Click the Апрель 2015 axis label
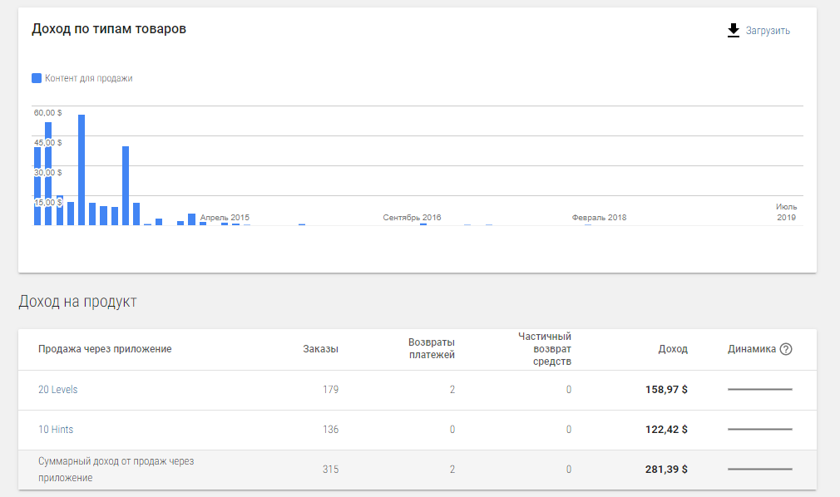 click(x=225, y=218)
